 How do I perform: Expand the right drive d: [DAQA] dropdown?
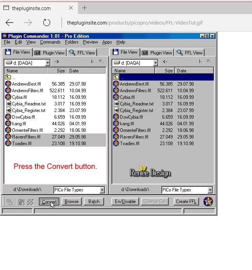[x=156, y=63]
